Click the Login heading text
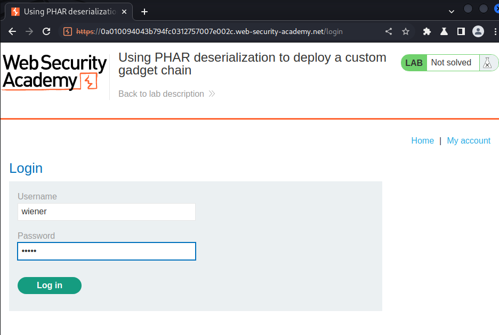Screen dimensions: 499x335 click(26, 168)
